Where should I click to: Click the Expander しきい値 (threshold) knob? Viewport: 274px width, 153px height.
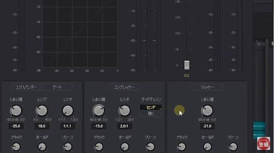(16, 111)
